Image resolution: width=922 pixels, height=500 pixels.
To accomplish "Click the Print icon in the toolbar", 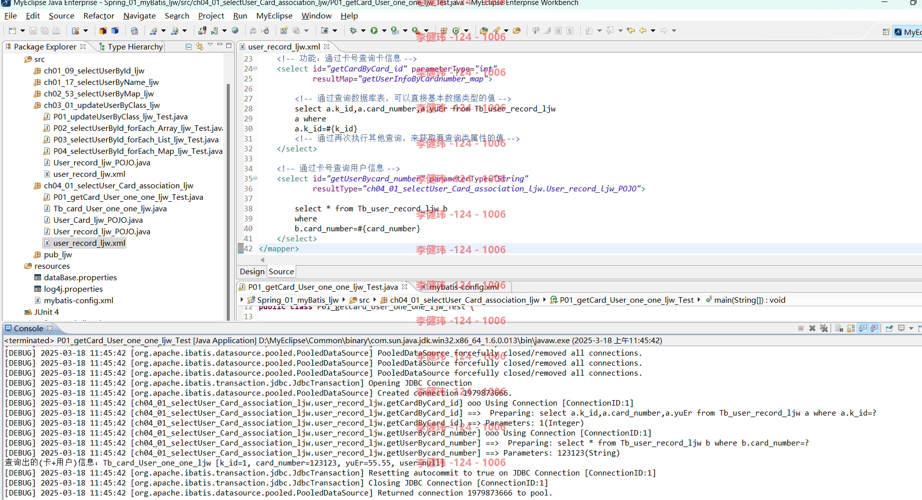I will (56, 31).
